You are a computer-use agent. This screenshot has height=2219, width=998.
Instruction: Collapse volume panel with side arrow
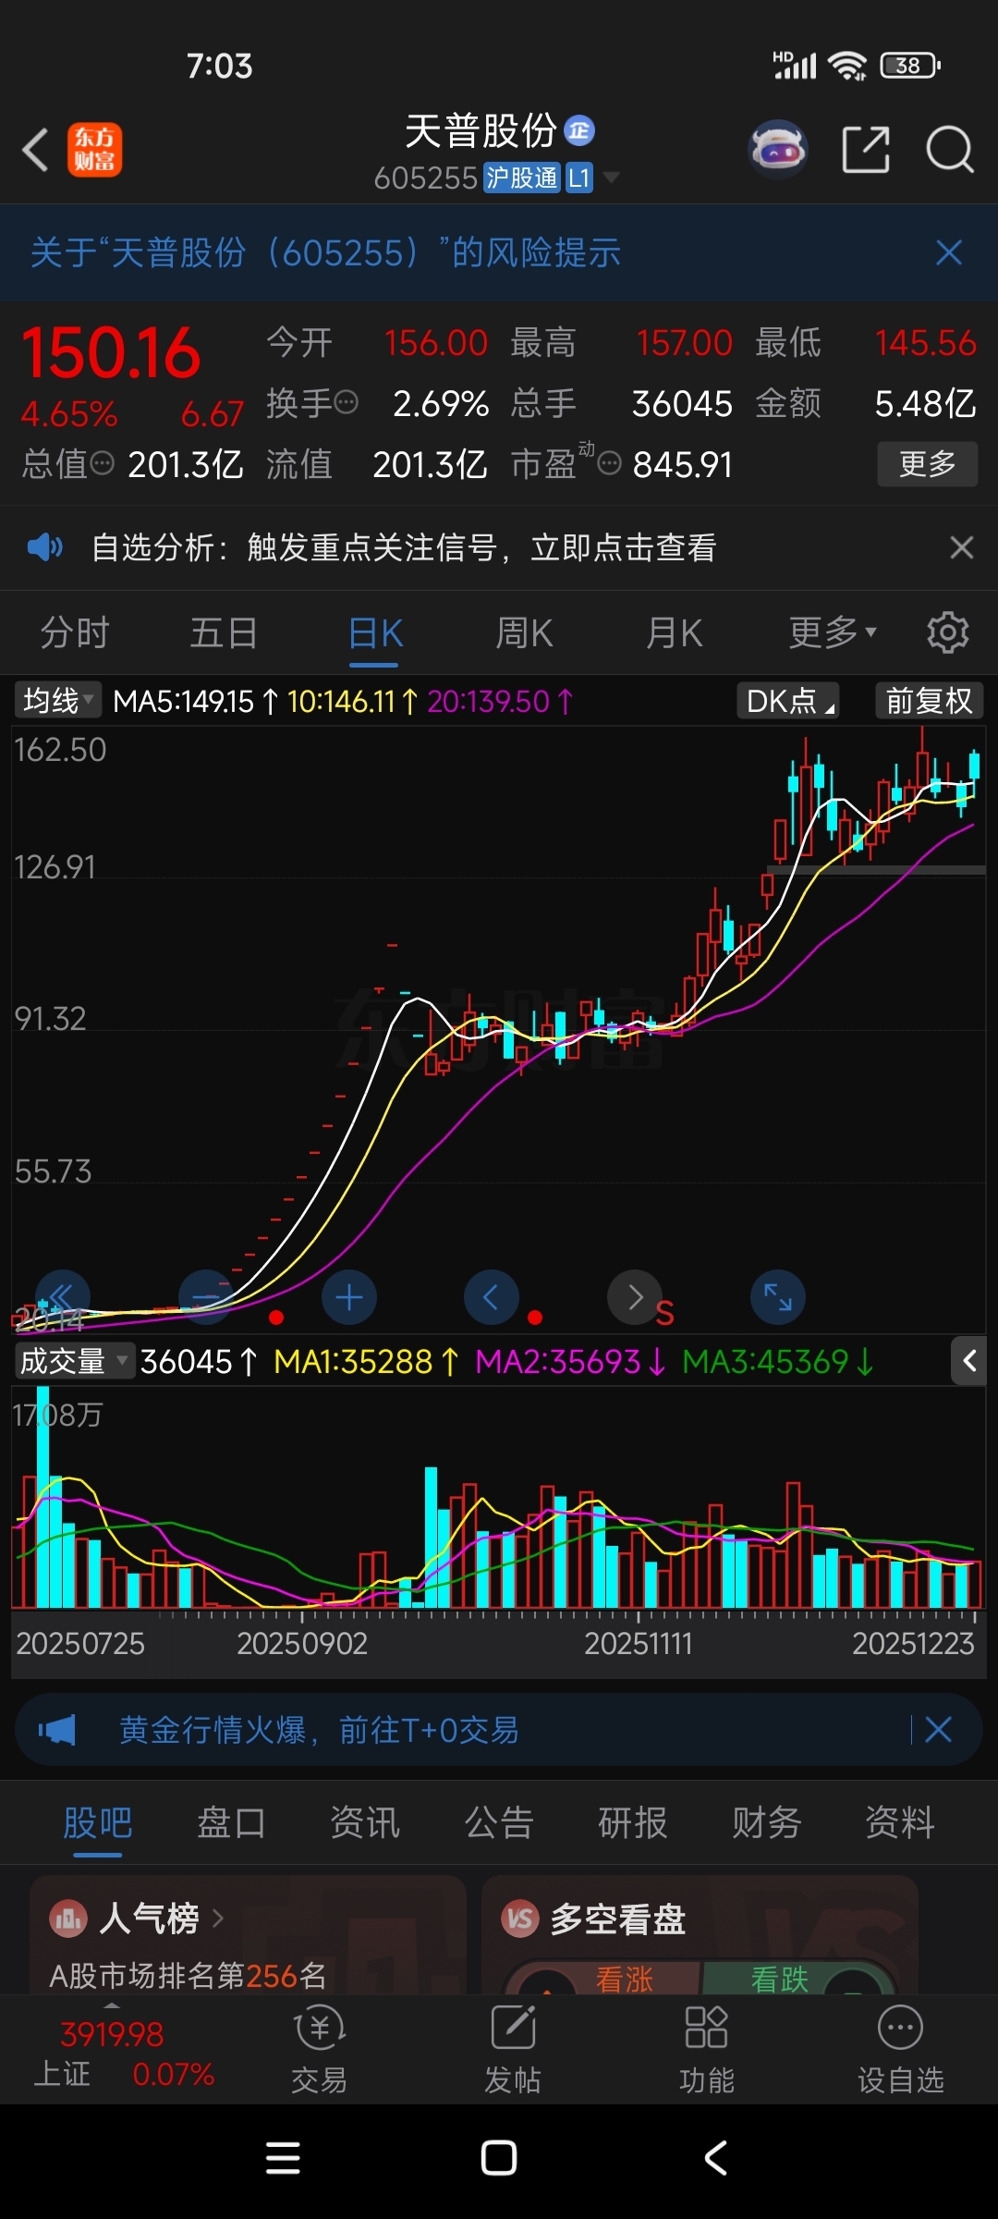click(x=969, y=1360)
